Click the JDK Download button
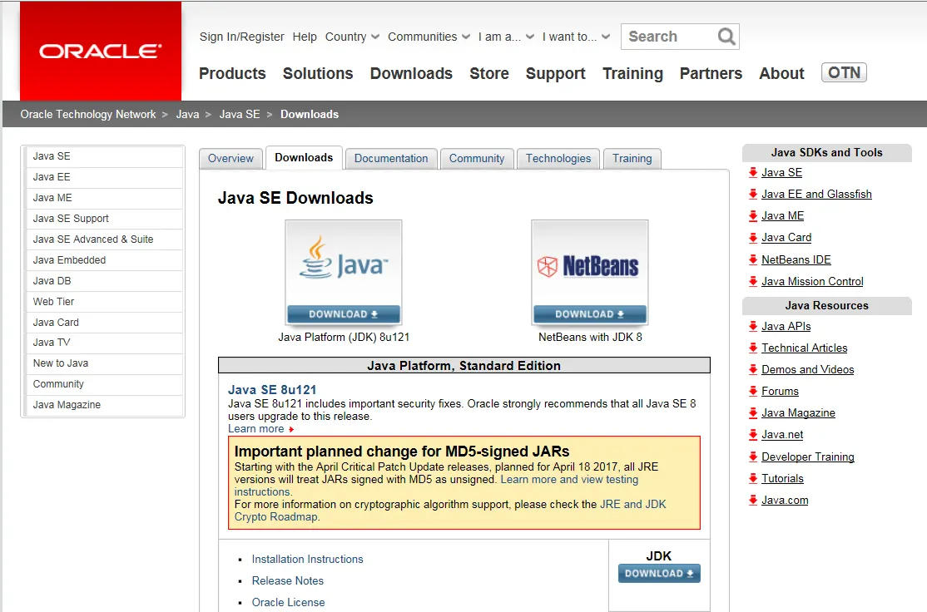The image size is (927, 612). 659,574
